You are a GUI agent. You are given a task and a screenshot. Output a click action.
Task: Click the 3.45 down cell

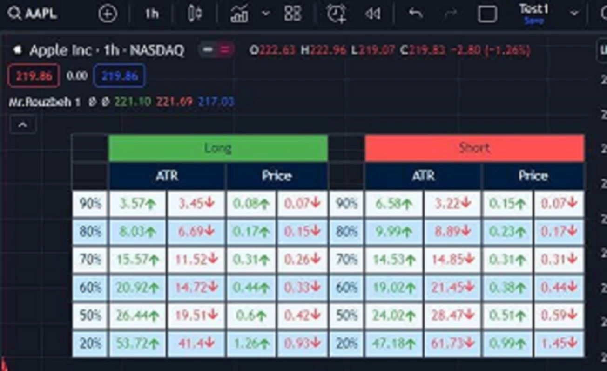tap(196, 204)
